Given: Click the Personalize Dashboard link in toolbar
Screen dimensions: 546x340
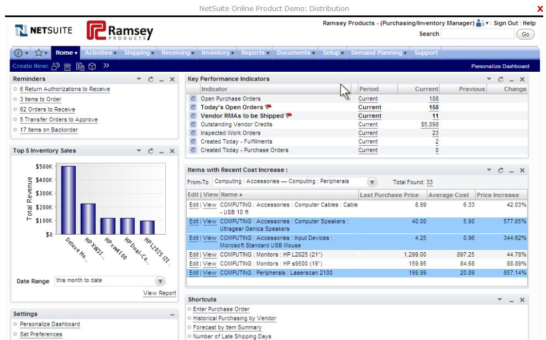Looking at the screenshot, I should pos(500,66).
